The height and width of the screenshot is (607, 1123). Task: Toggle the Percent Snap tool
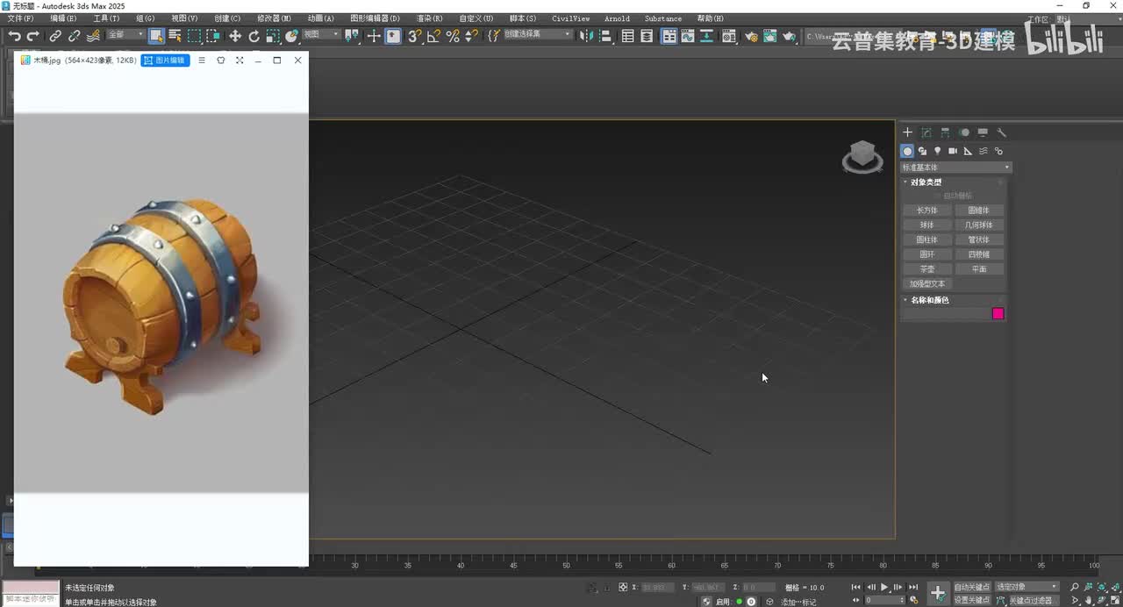tap(453, 36)
